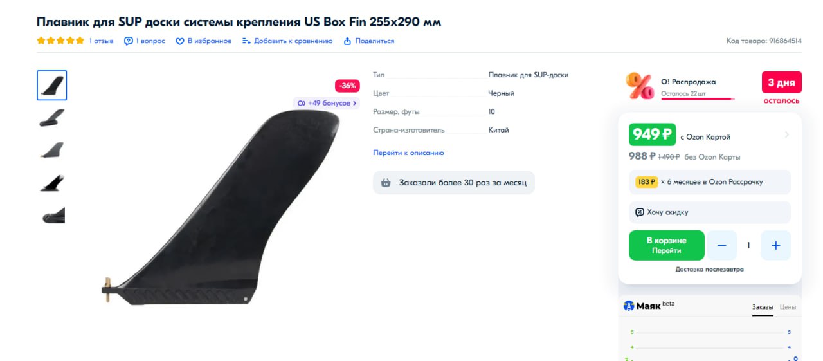Open the Ozon Рассрочку installment option
Image resolution: width=823 pixels, height=361 pixels.
pos(710,182)
